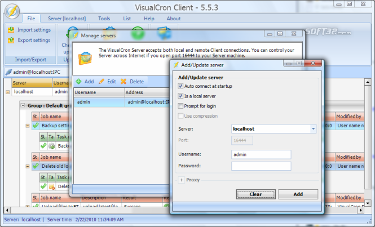Click the Manage servers title bar icon
The image size is (375, 227).
76,35
